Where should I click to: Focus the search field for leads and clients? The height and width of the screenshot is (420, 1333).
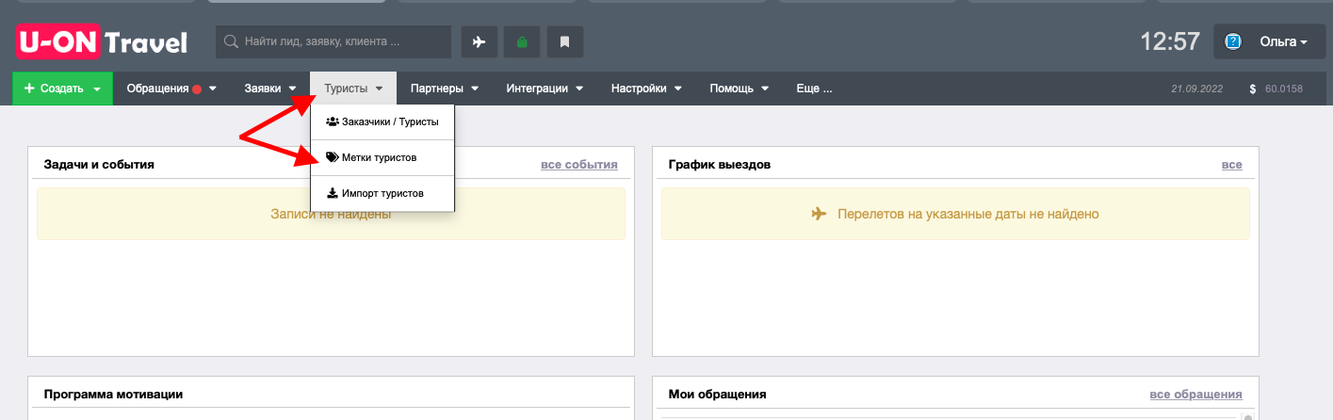(x=333, y=41)
